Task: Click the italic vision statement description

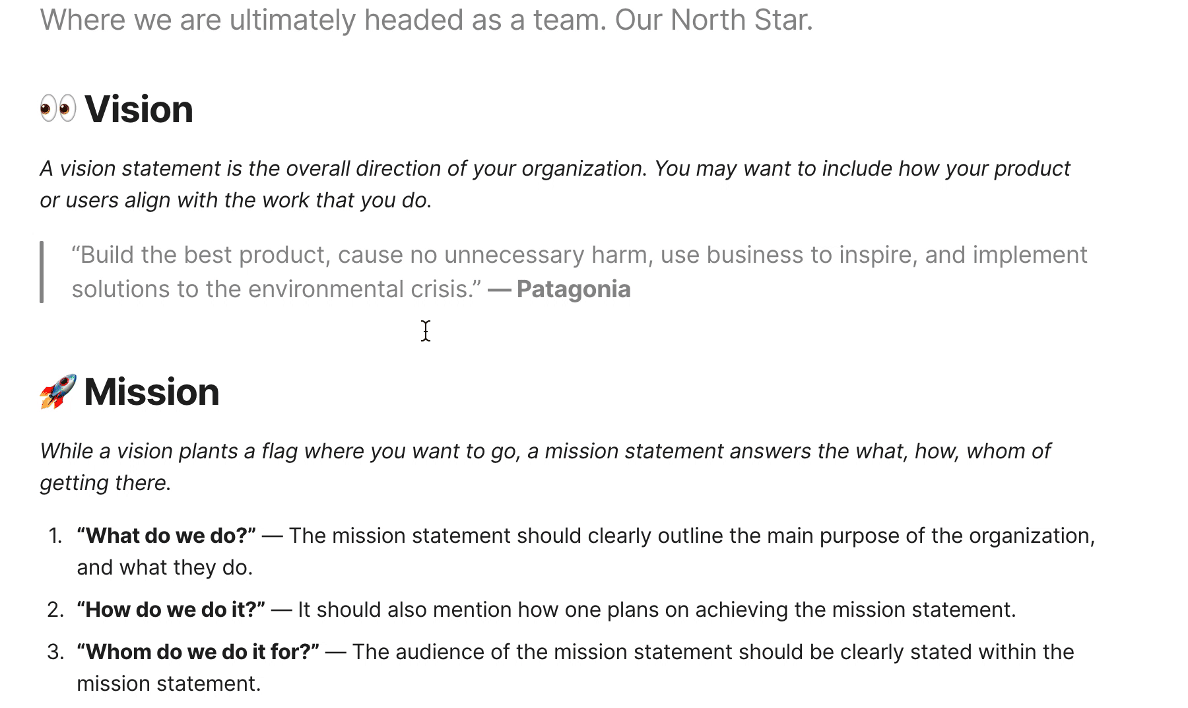Action: pyautogui.click(x=554, y=184)
